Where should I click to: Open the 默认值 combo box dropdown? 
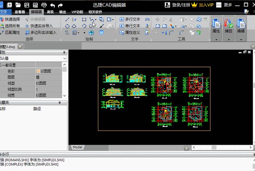(64, 58)
